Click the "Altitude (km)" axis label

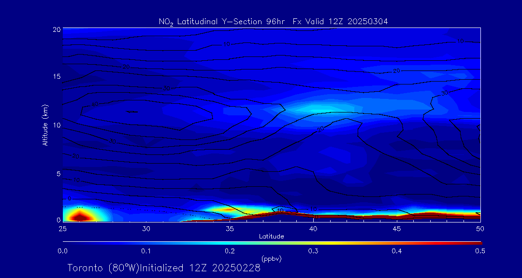(x=44, y=125)
